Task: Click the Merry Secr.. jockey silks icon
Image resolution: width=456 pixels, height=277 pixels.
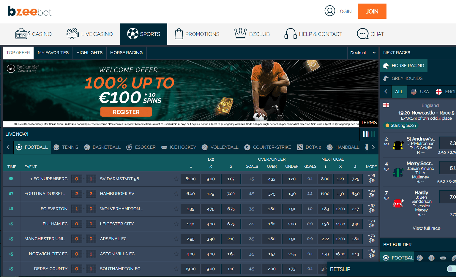Action: [x=398, y=172]
